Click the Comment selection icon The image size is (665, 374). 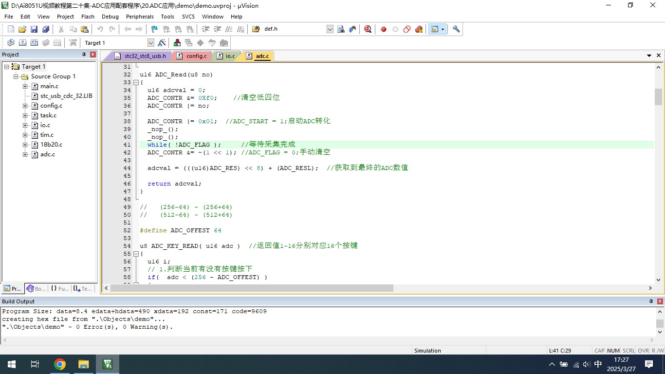click(x=229, y=29)
